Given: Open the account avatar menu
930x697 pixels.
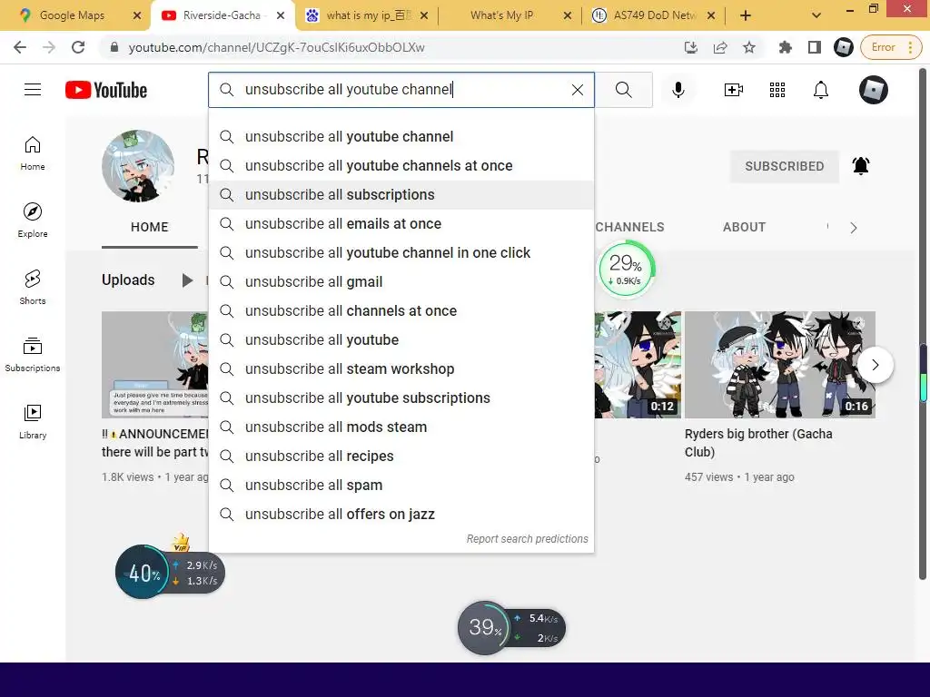Looking at the screenshot, I should click(874, 90).
